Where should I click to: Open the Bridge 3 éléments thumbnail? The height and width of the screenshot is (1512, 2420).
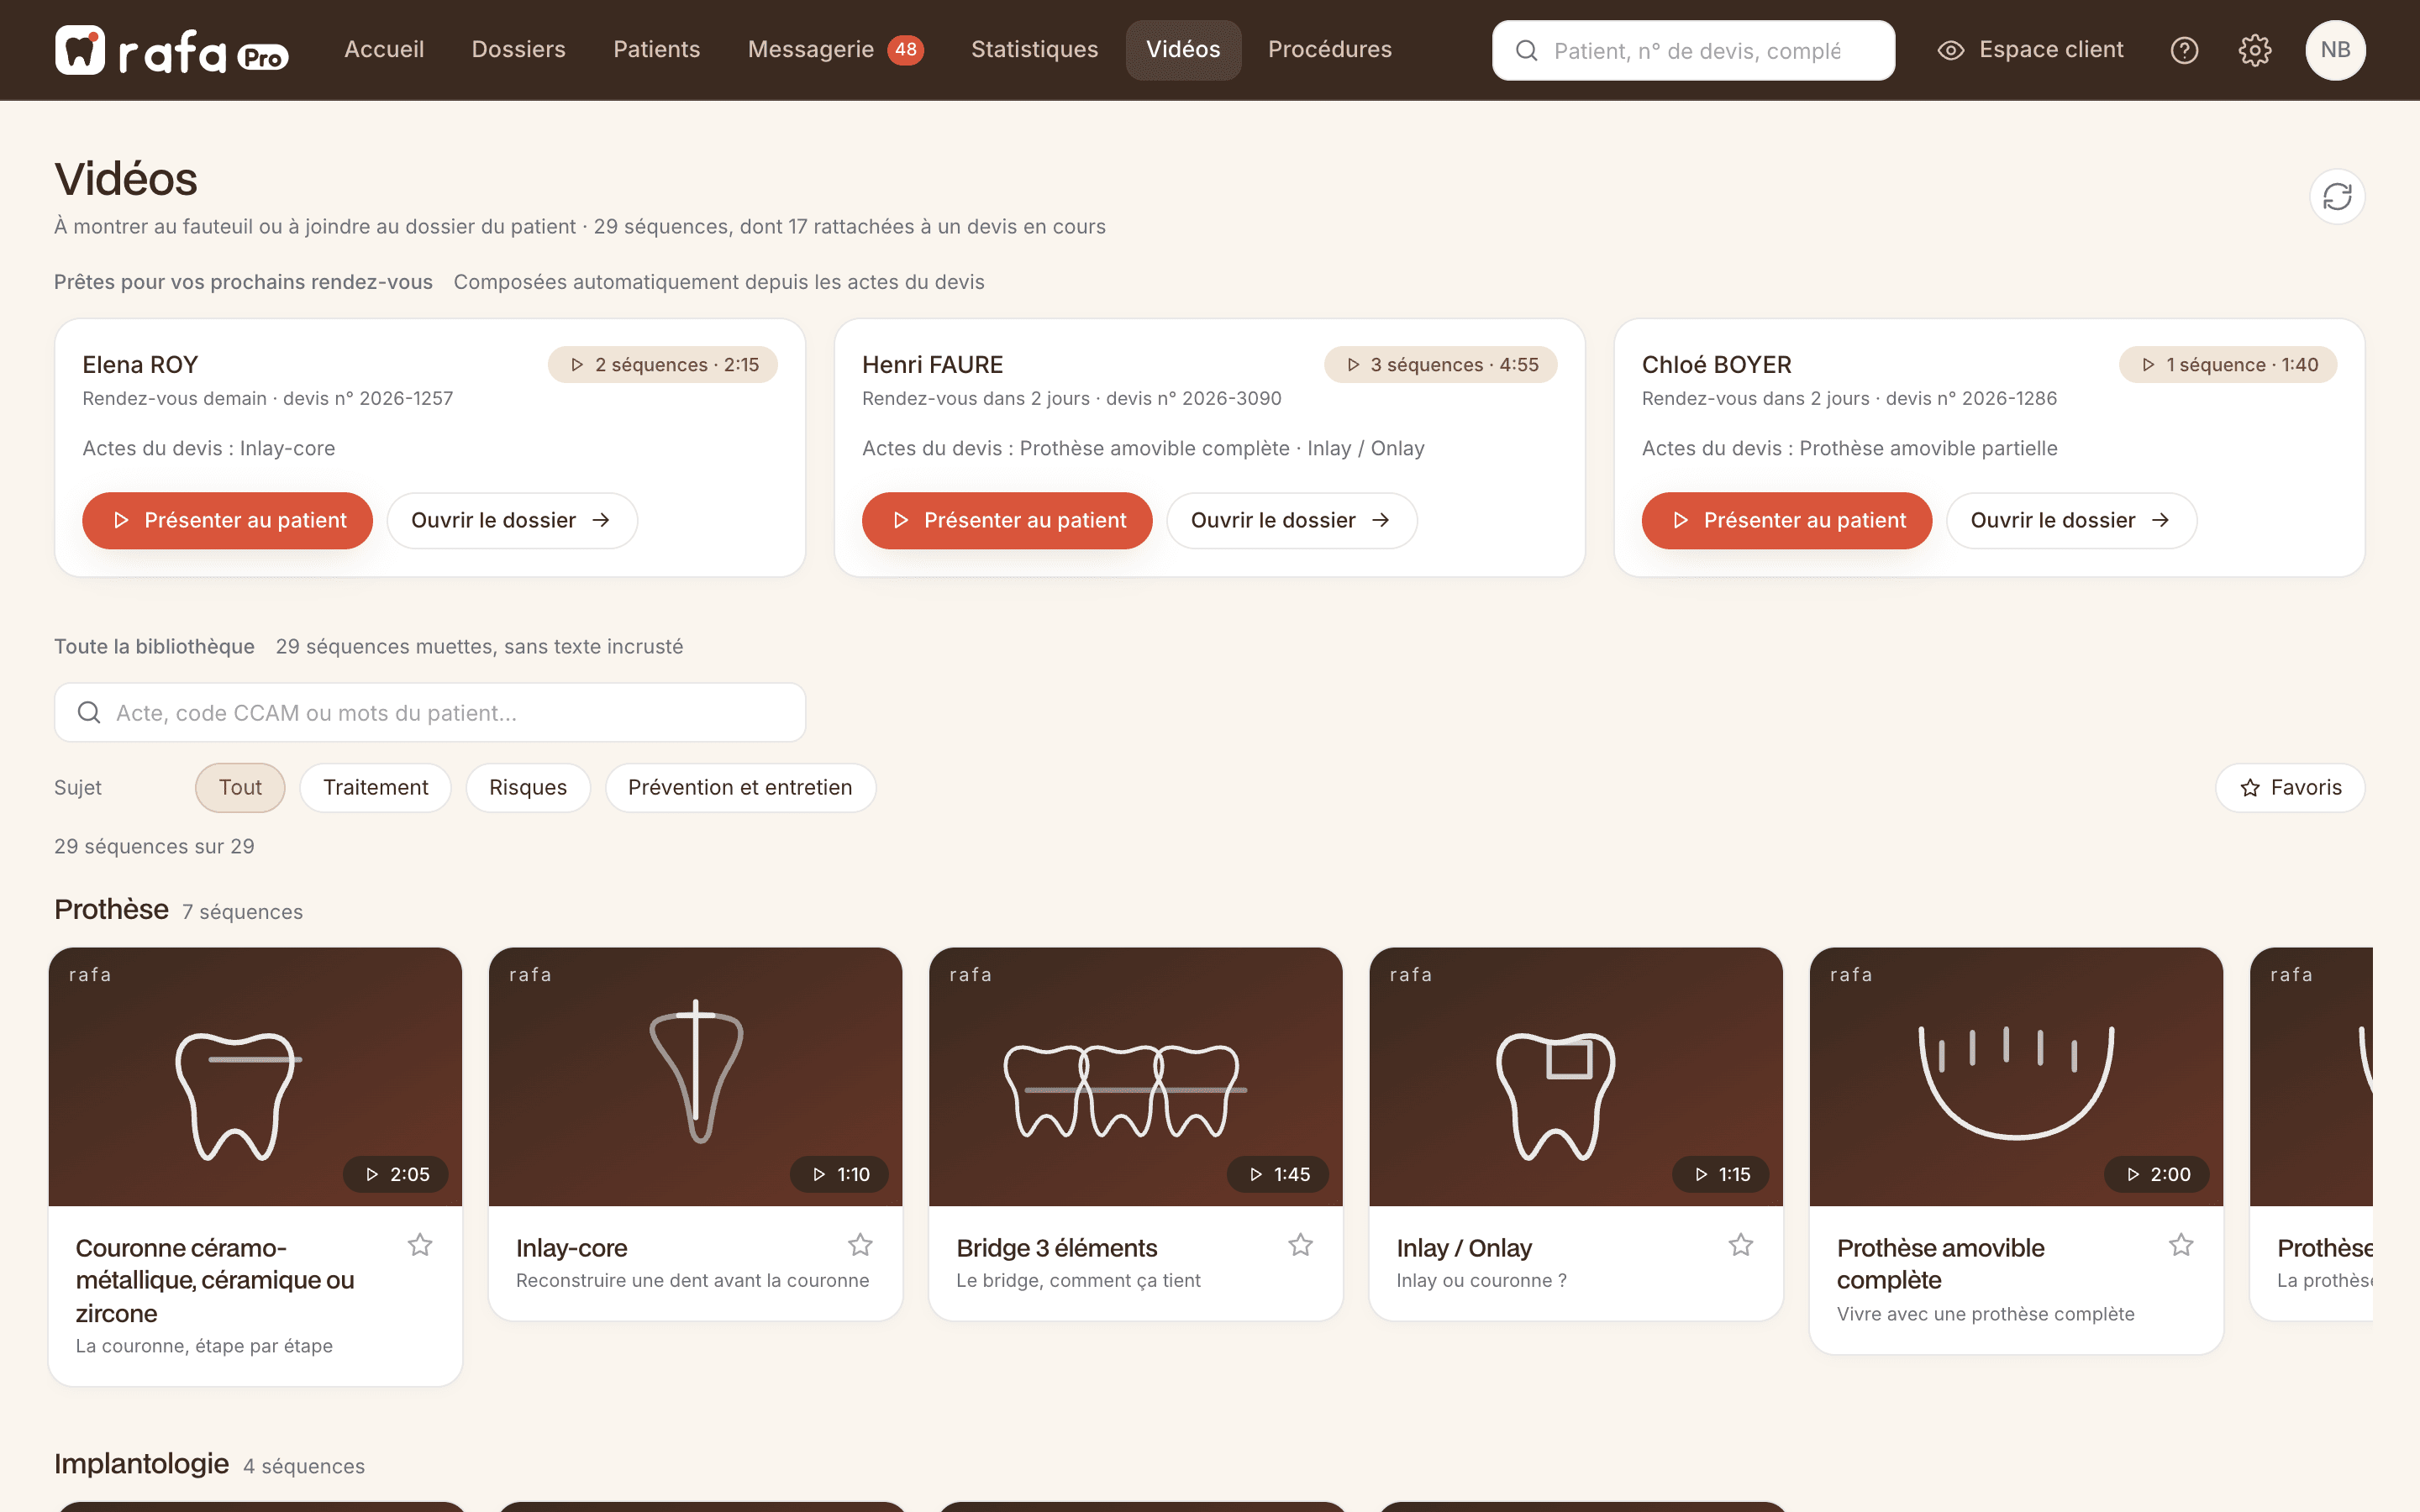pos(1135,1076)
